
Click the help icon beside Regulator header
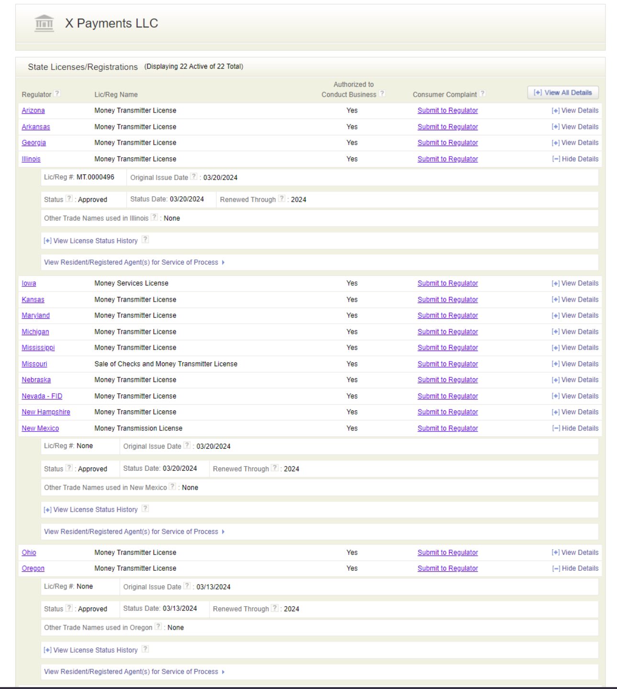57,93
